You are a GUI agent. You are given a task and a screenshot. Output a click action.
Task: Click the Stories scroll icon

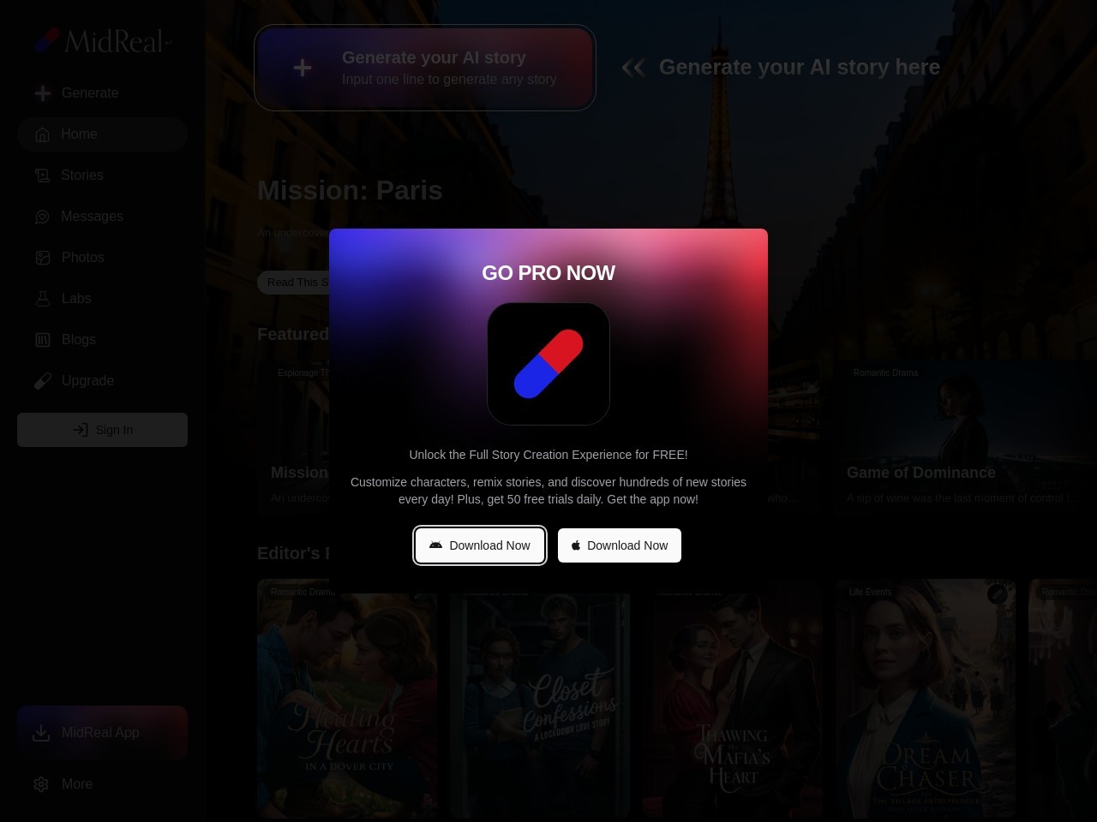(43, 176)
